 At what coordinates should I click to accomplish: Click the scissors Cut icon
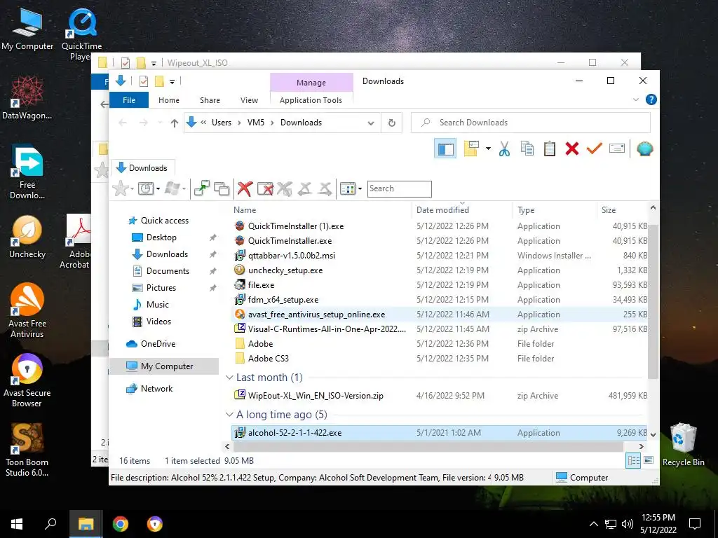coord(504,149)
